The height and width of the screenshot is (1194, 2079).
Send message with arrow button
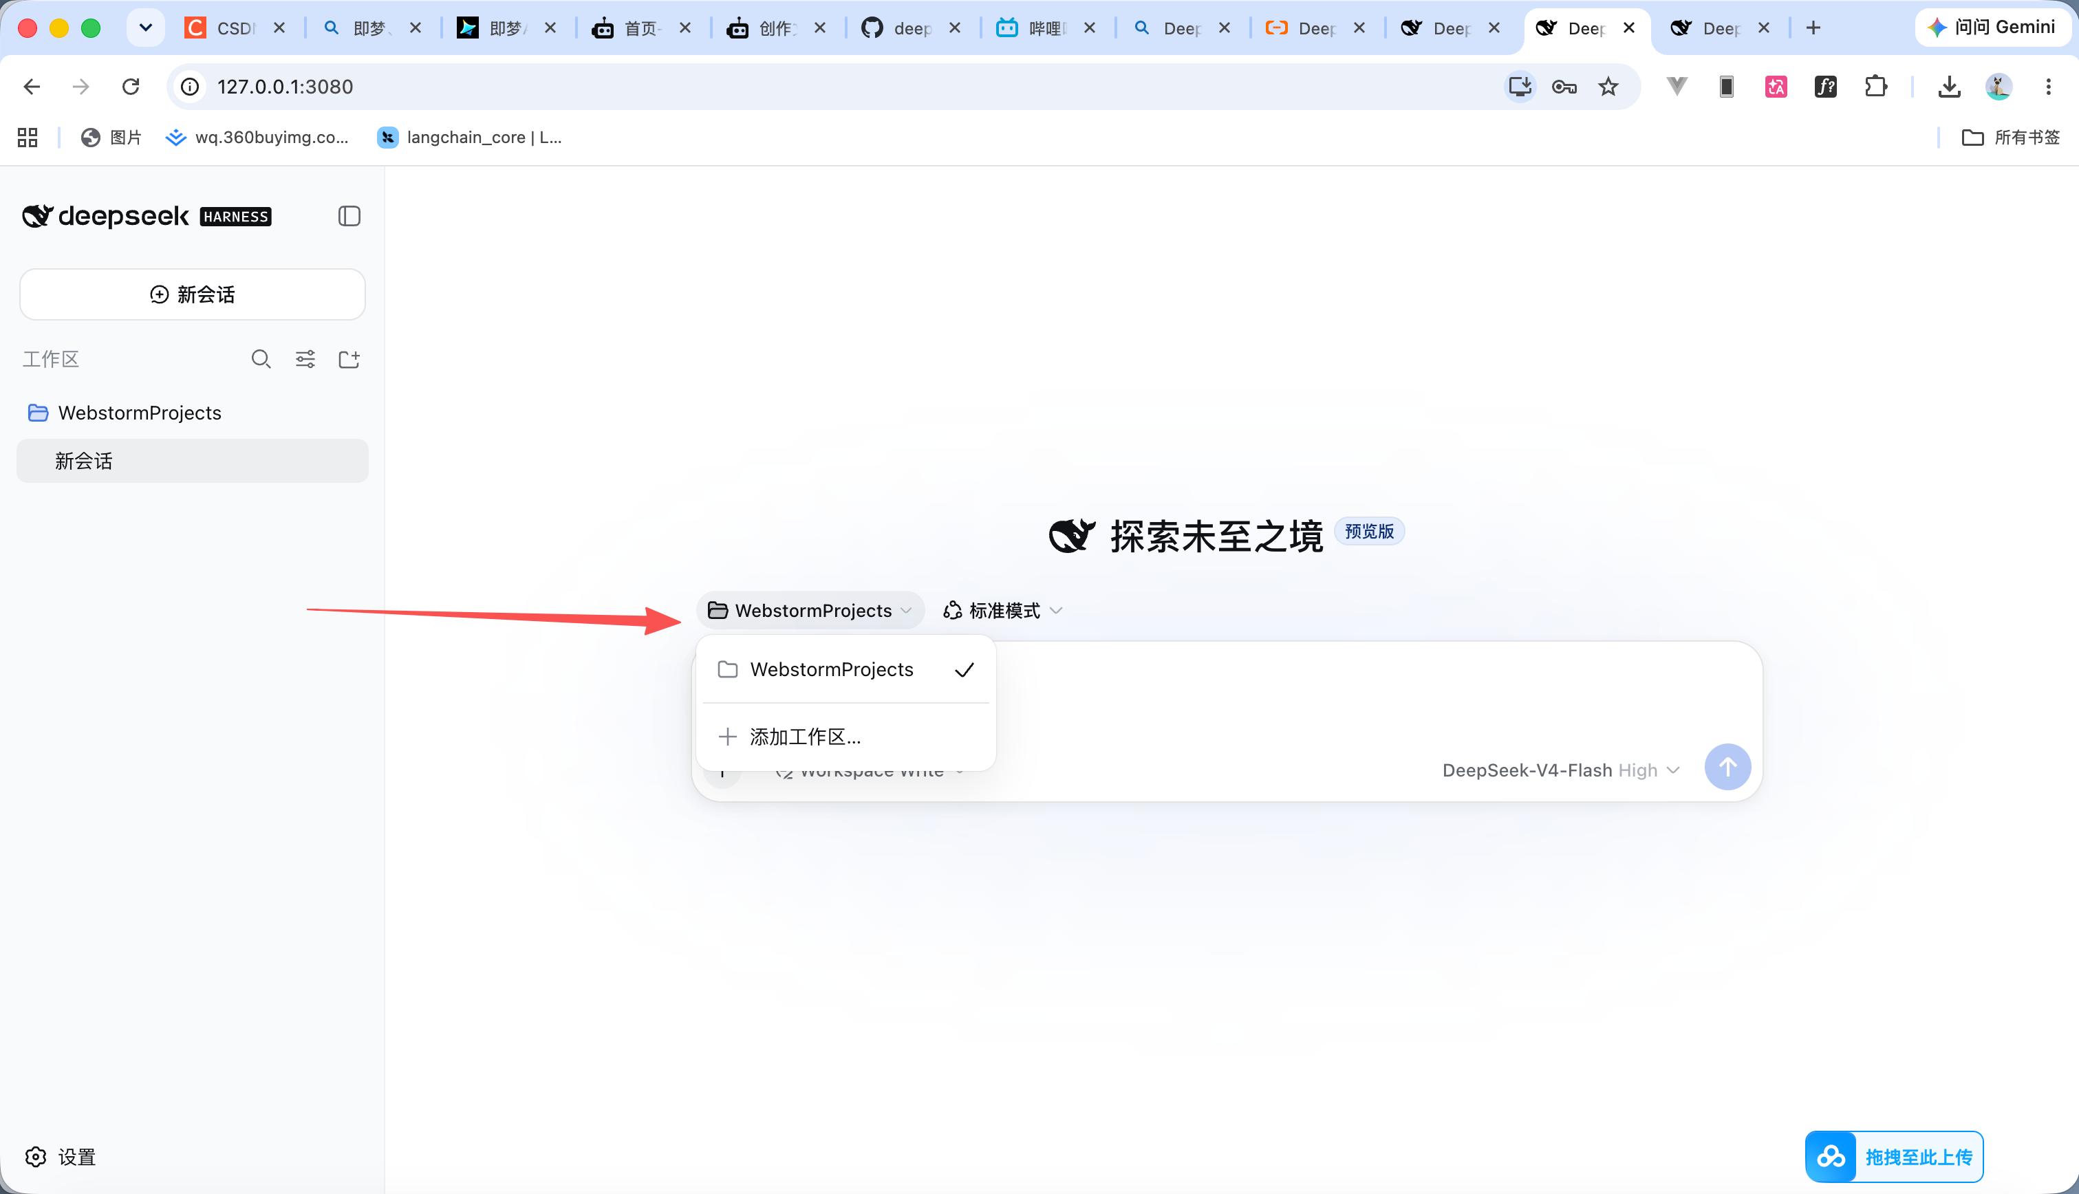pyautogui.click(x=1728, y=768)
